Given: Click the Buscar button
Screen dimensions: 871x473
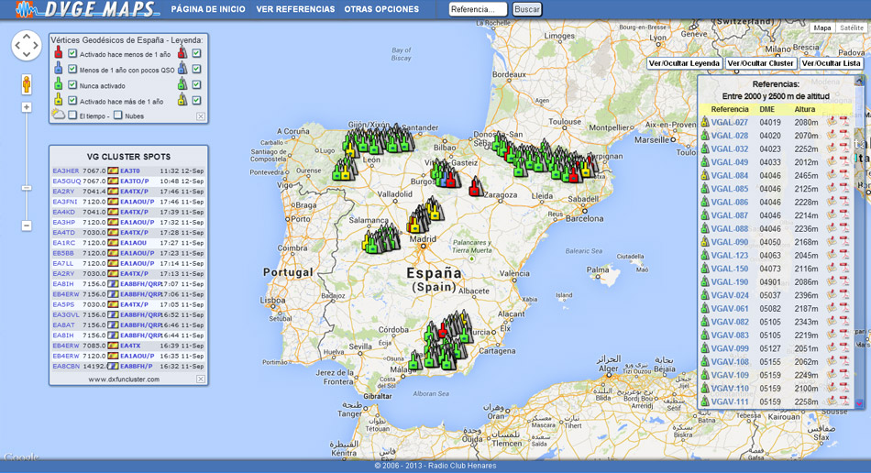Looking at the screenshot, I should (526, 9).
